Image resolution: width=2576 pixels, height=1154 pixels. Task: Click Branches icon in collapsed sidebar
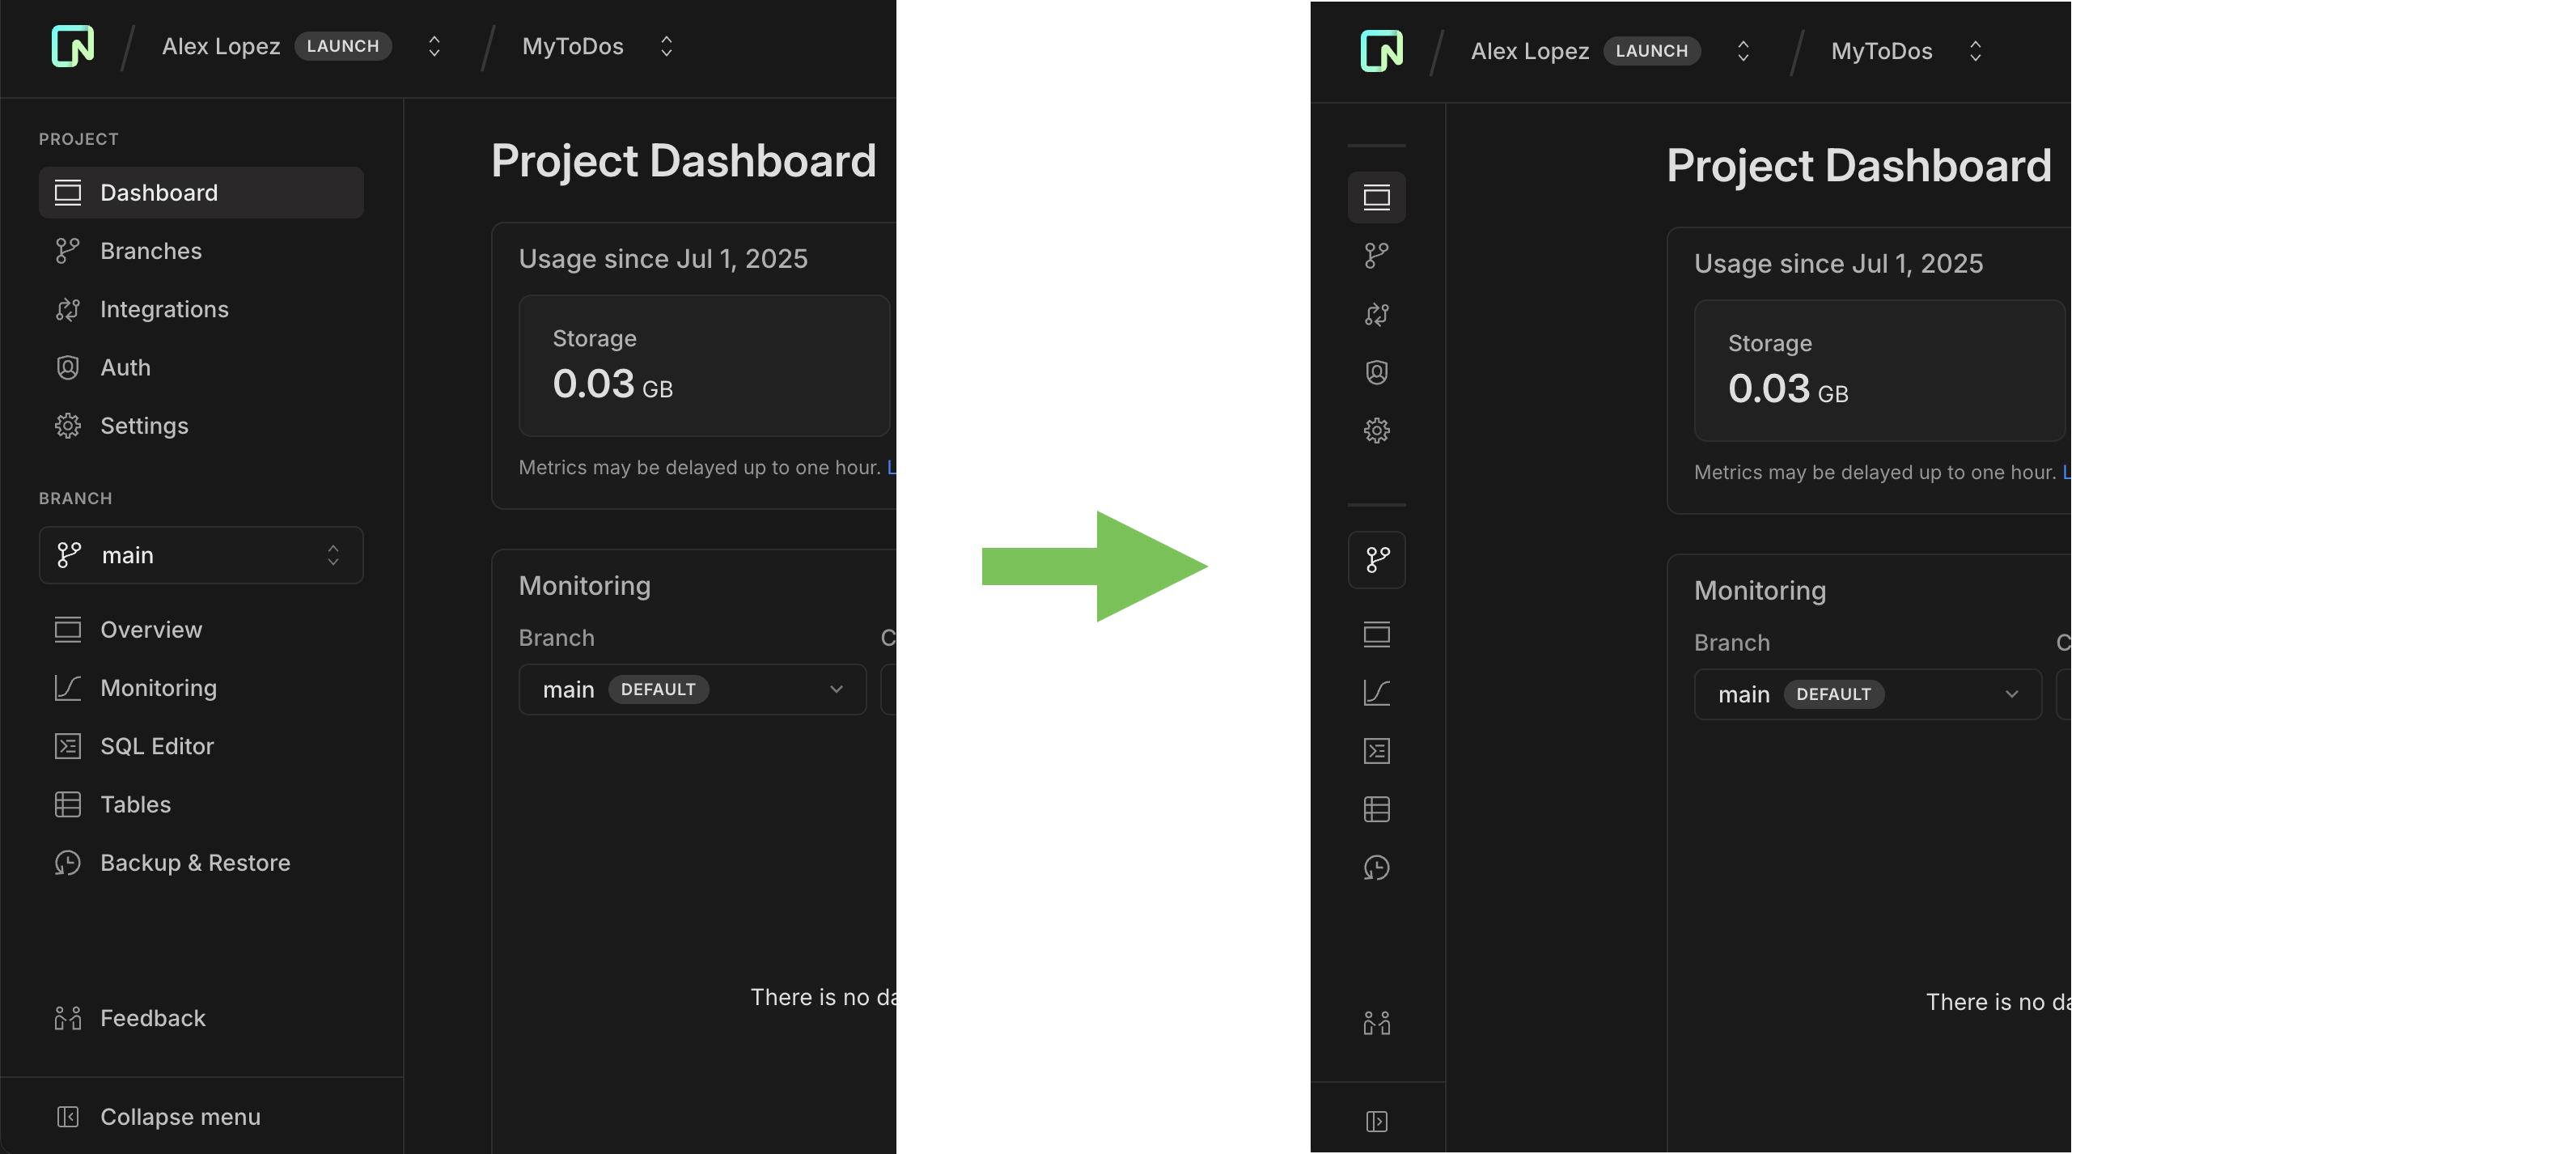tap(1377, 256)
